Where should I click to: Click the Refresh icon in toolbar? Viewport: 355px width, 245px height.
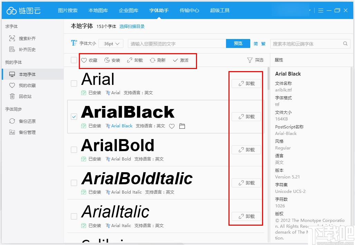pos(152,60)
